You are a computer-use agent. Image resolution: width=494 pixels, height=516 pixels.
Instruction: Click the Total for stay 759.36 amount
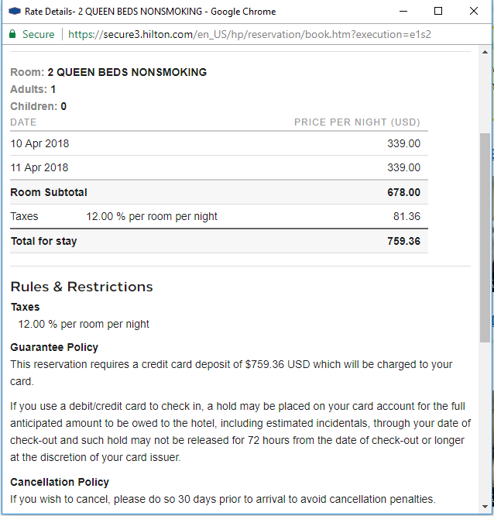coord(403,241)
